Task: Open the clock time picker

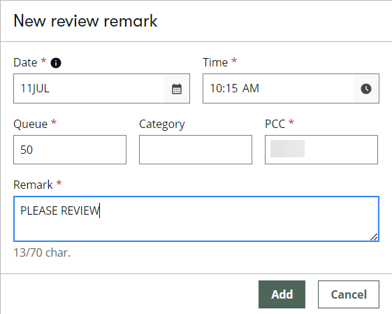Action: (366, 89)
